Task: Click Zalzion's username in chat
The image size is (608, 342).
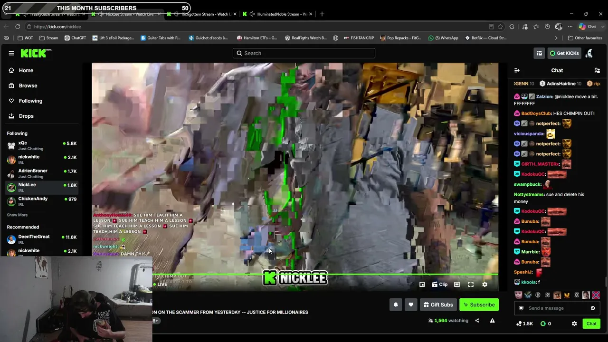Action: pyautogui.click(x=544, y=96)
